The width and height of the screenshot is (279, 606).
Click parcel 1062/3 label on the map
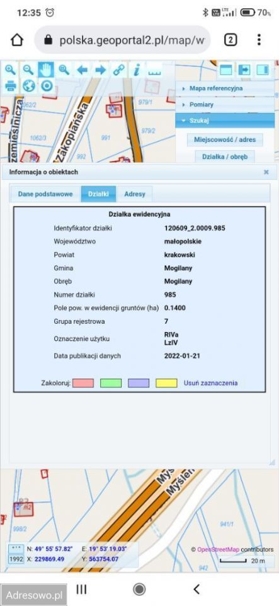[x=38, y=138]
